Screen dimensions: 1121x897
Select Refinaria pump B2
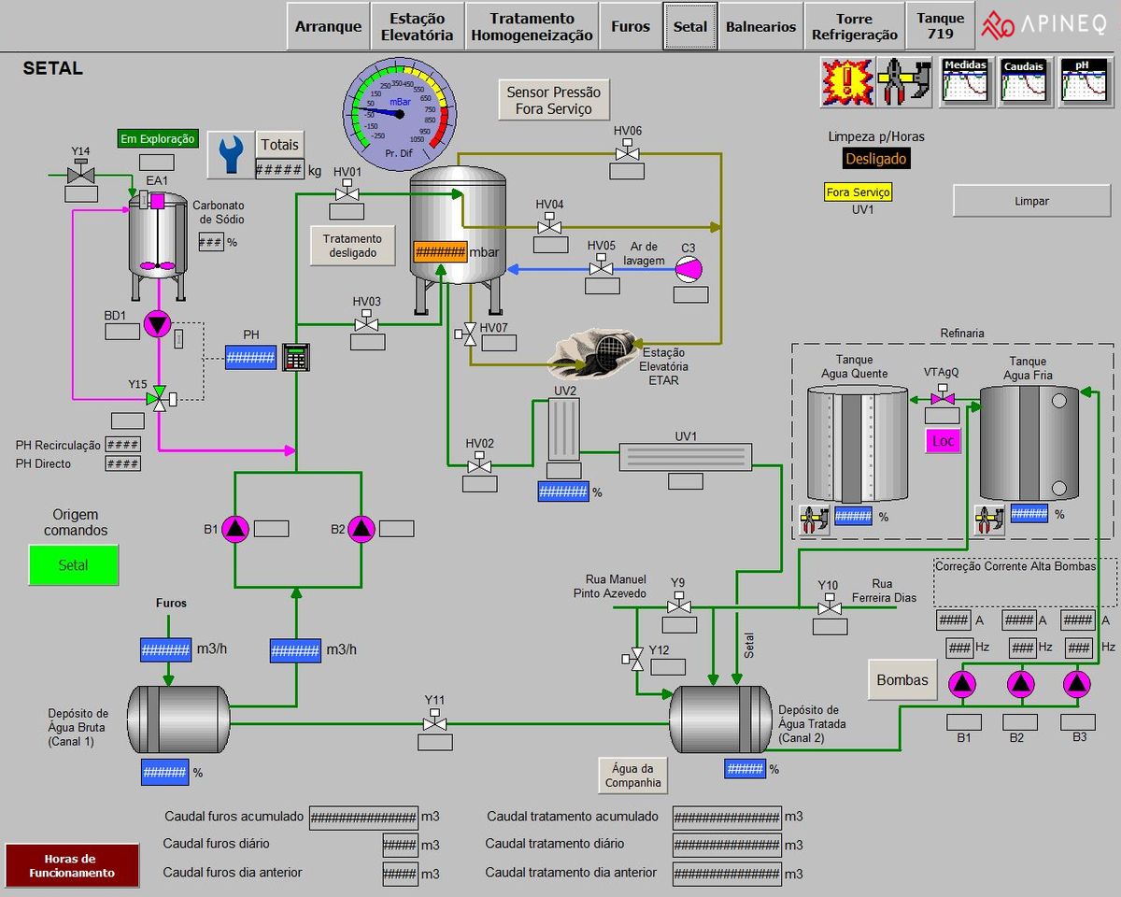click(x=1020, y=684)
